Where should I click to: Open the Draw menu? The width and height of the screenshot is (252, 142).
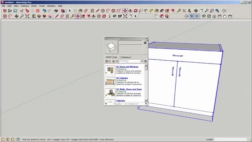point(34,6)
